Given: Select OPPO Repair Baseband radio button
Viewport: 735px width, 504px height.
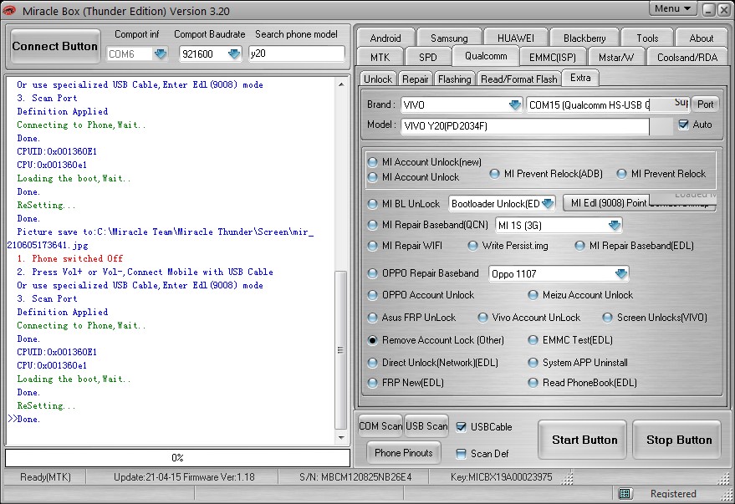Looking at the screenshot, I should pos(373,273).
